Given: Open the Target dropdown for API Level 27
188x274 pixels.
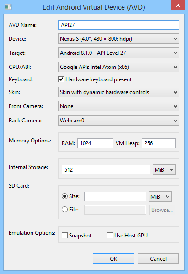Looking at the screenshot, I should click(x=118, y=53).
